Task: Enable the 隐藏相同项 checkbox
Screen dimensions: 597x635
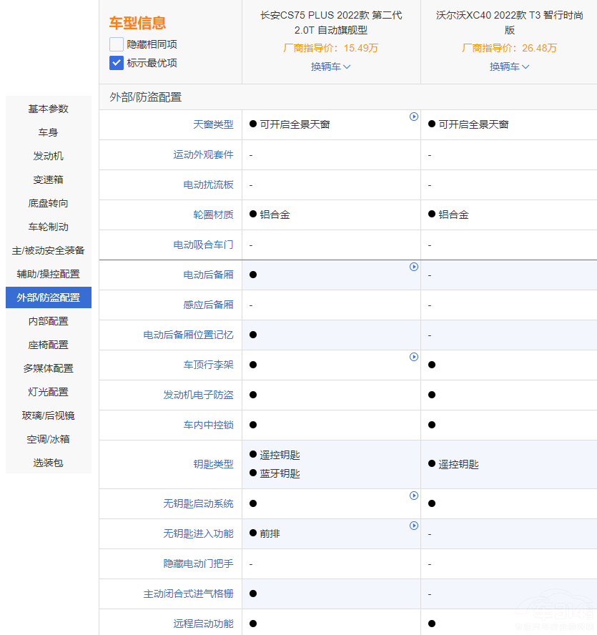Action: tap(116, 44)
